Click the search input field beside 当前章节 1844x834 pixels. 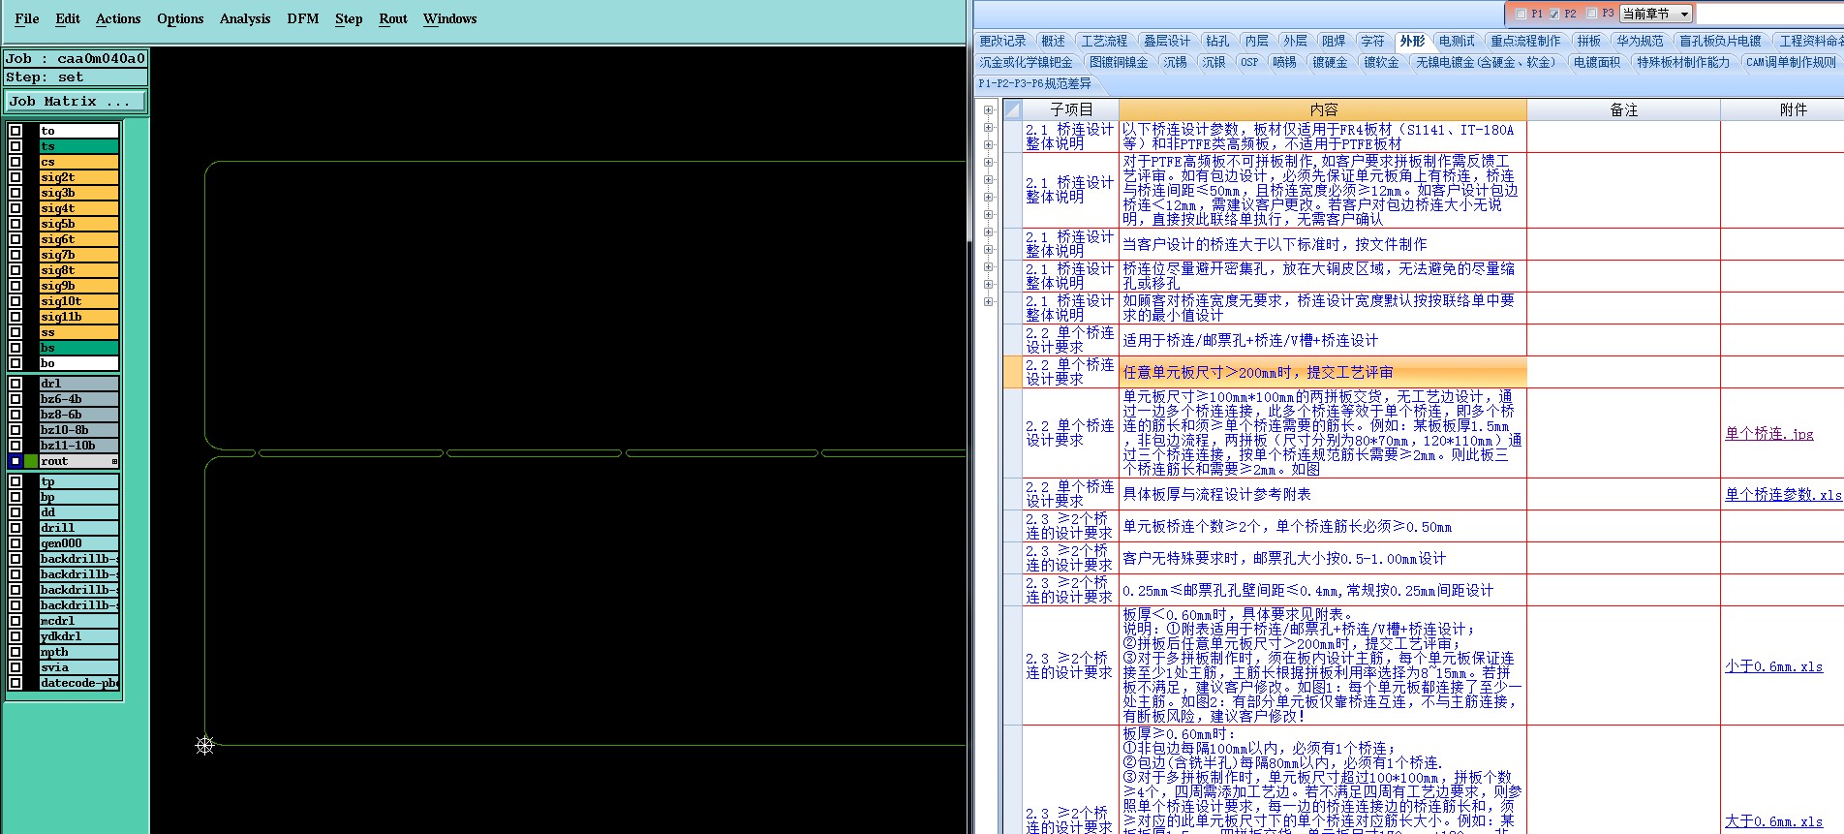1768,14
